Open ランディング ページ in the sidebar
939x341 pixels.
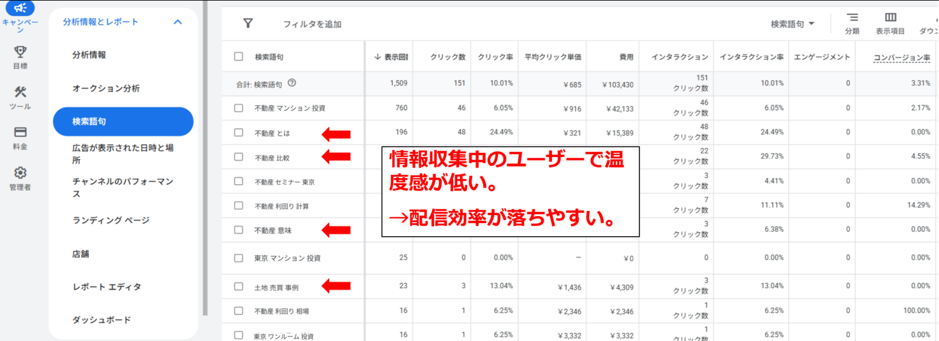110,220
